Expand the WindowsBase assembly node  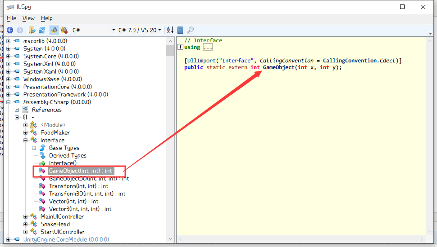click(9, 79)
